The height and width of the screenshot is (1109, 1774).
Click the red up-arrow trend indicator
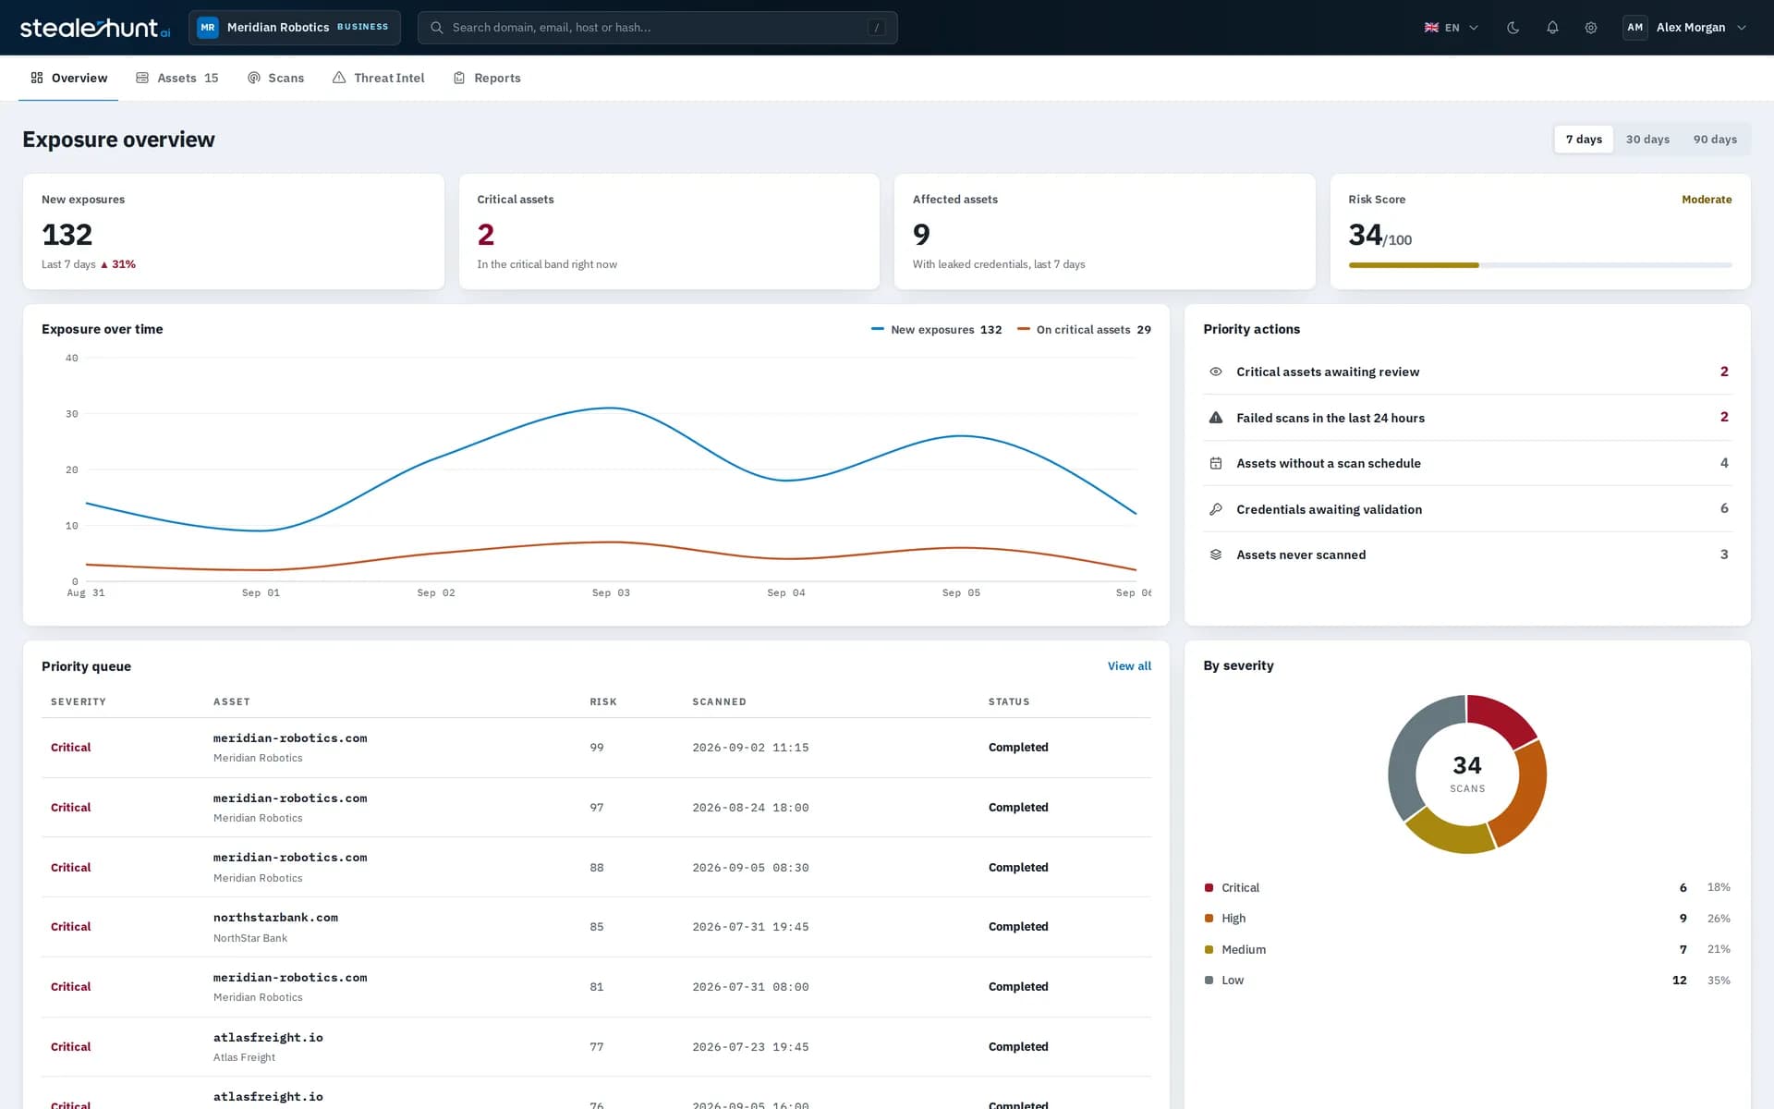click(104, 264)
